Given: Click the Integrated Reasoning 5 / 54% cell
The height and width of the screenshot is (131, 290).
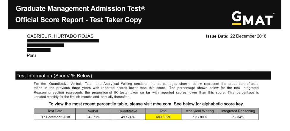Looking at the screenshot, I should click(238, 117).
